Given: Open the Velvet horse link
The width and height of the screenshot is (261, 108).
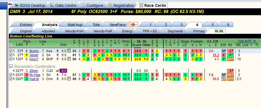Looking at the screenshot, I should [34, 55].
